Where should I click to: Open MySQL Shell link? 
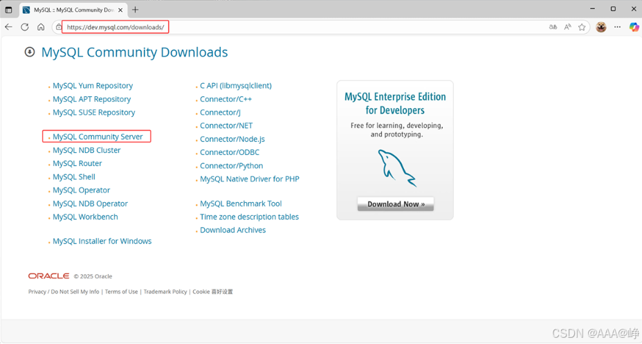point(74,176)
